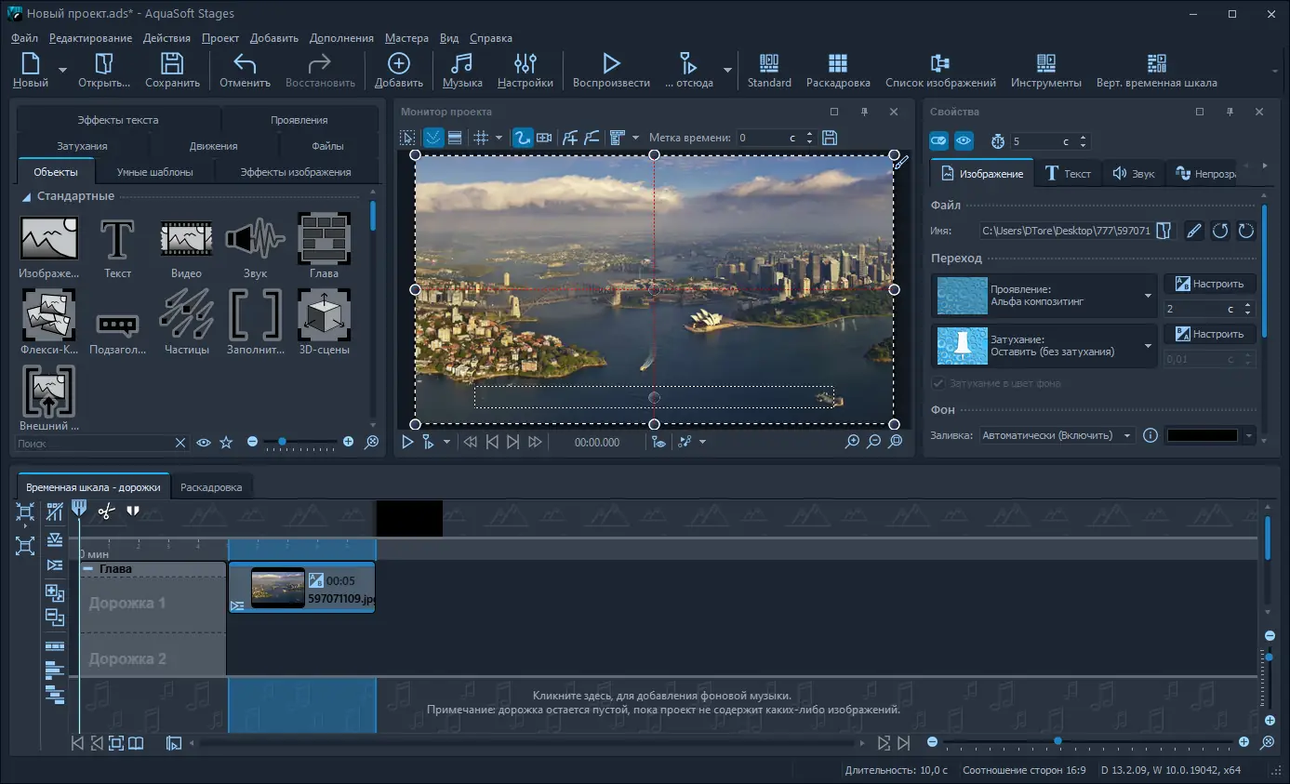
Task: Select the scissors cut tool in timeline
Action: [x=106, y=510]
